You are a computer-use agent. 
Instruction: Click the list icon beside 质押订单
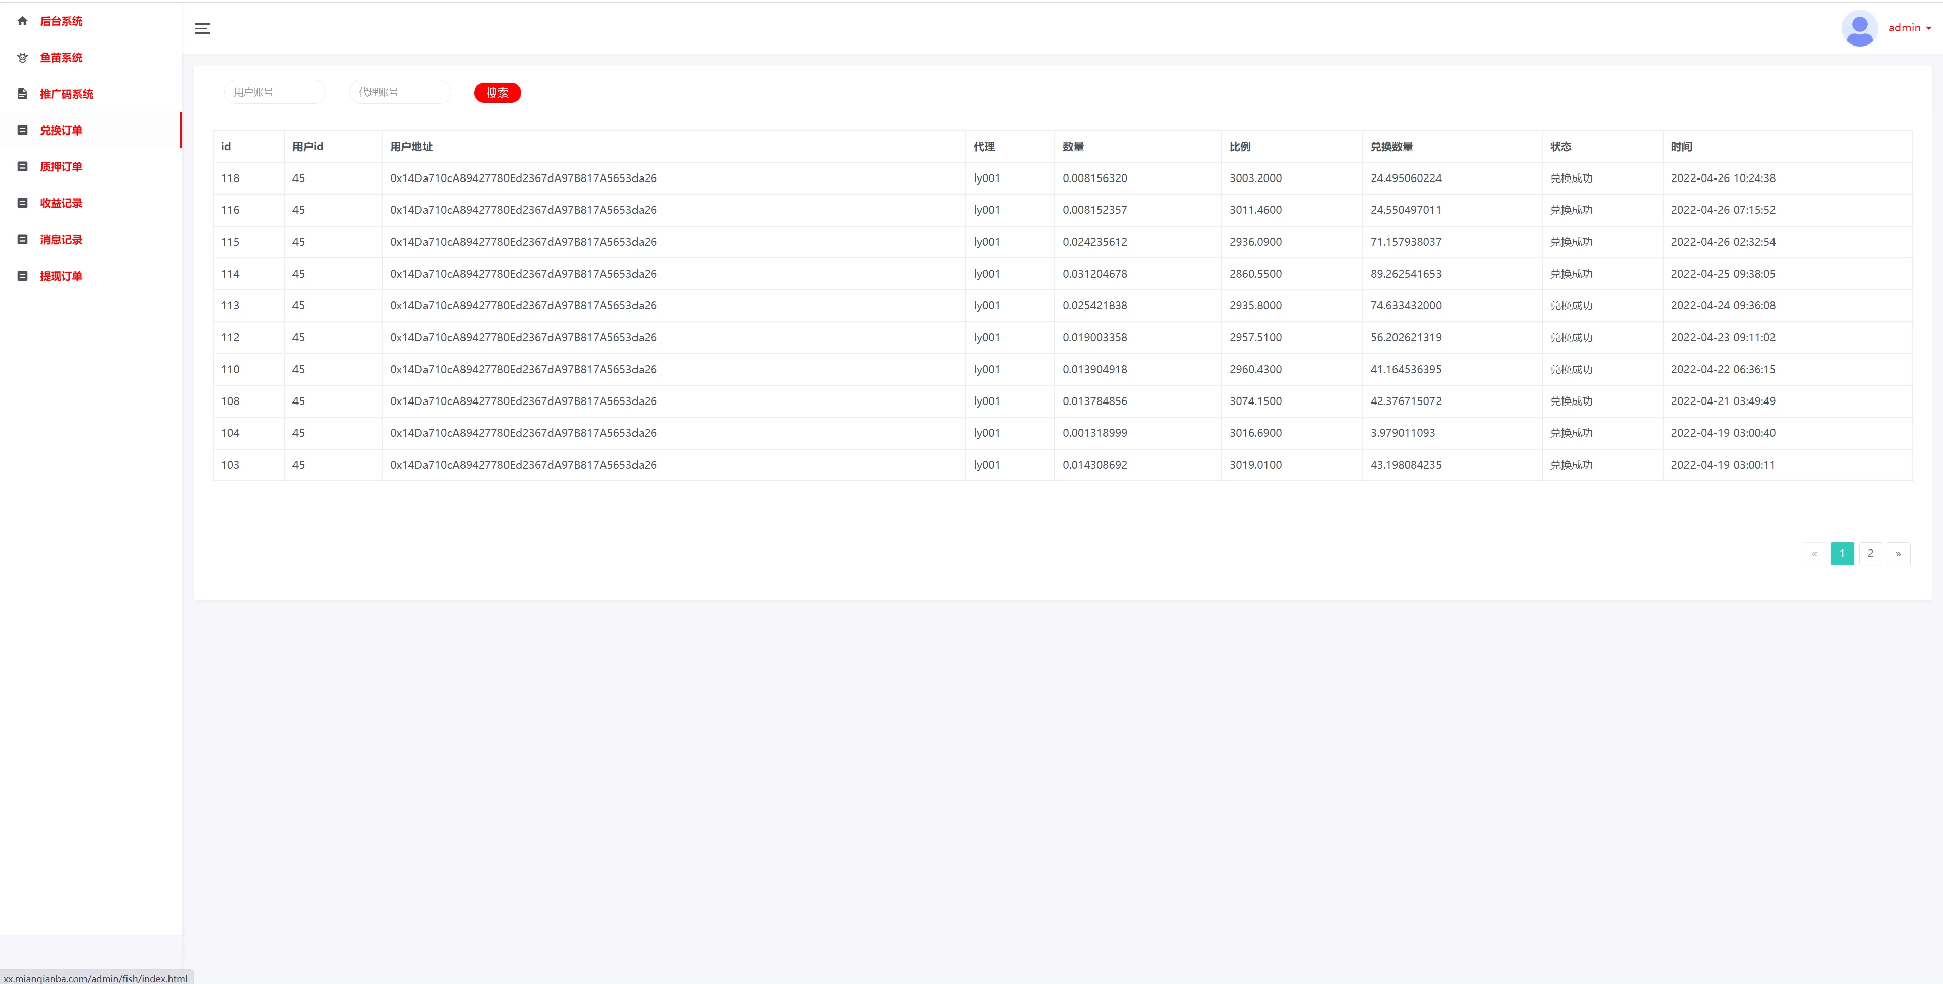pyautogui.click(x=23, y=167)
